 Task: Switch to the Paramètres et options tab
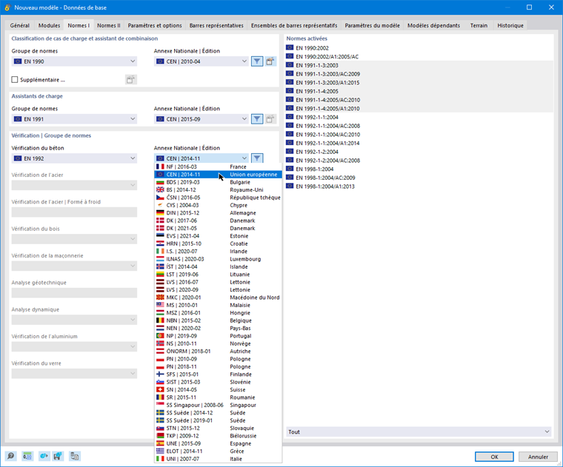click(x=155, y=25)
